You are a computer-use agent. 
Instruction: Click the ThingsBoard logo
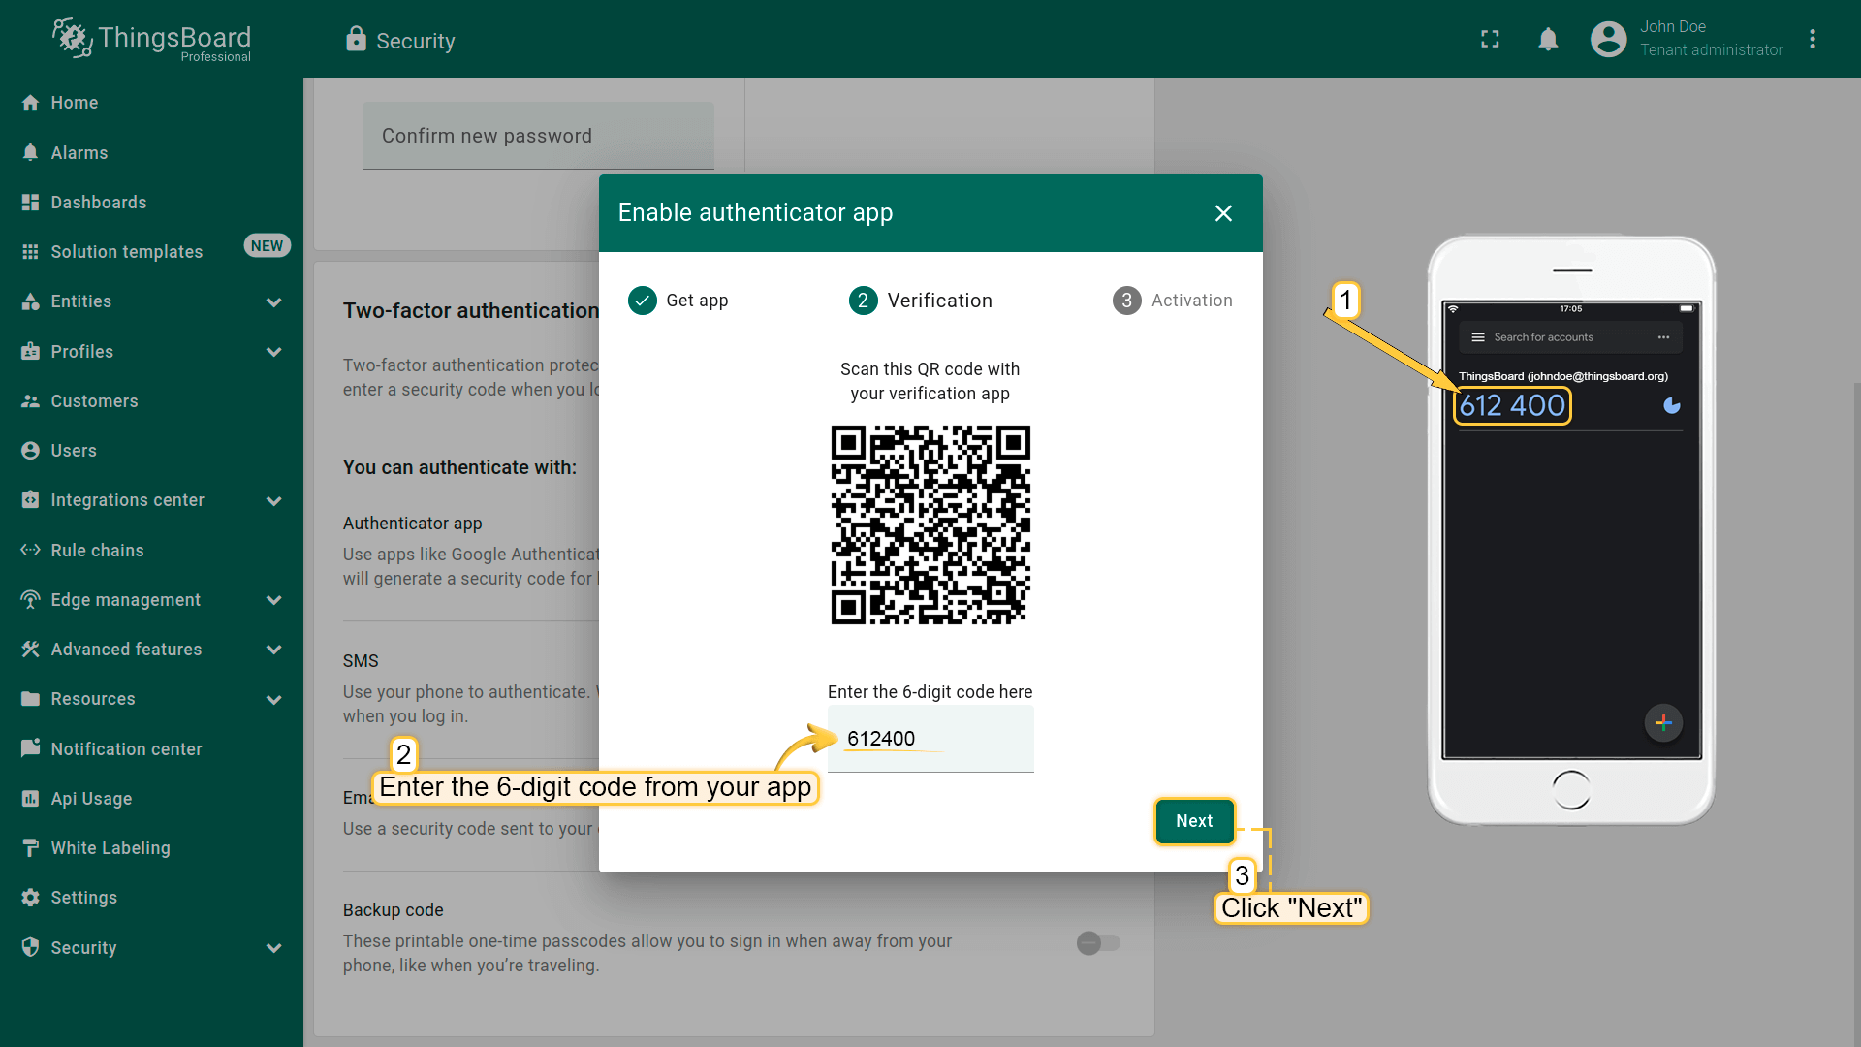coord(152,40)
